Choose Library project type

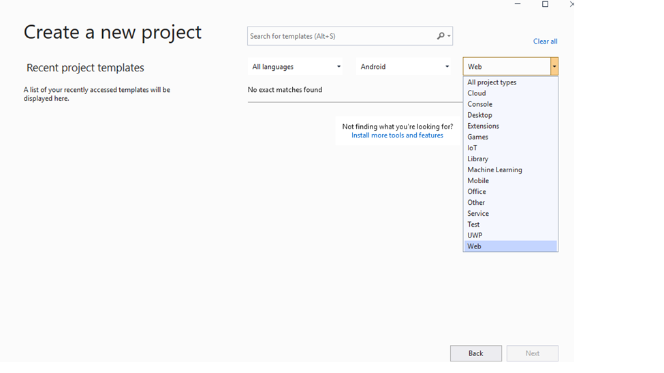(510, 159)
